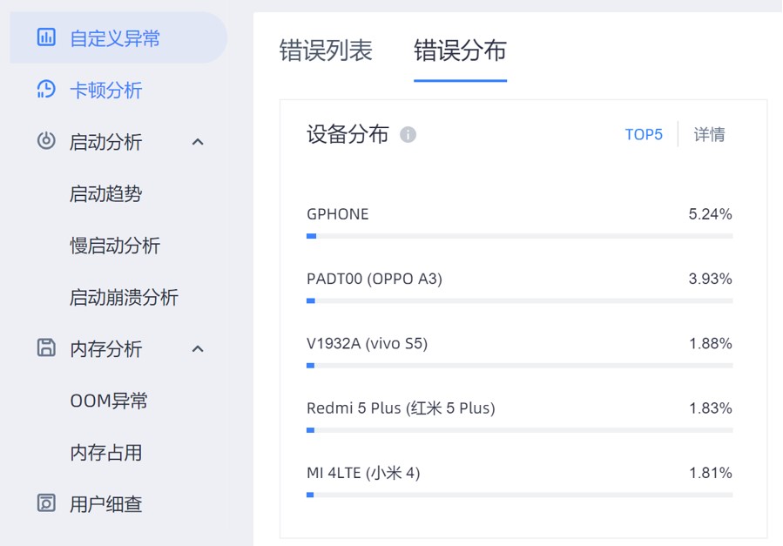Go to 慢启动分析 page
This screenshot has width=783, height=546.
pyautogui.click(x=115, y=246)
